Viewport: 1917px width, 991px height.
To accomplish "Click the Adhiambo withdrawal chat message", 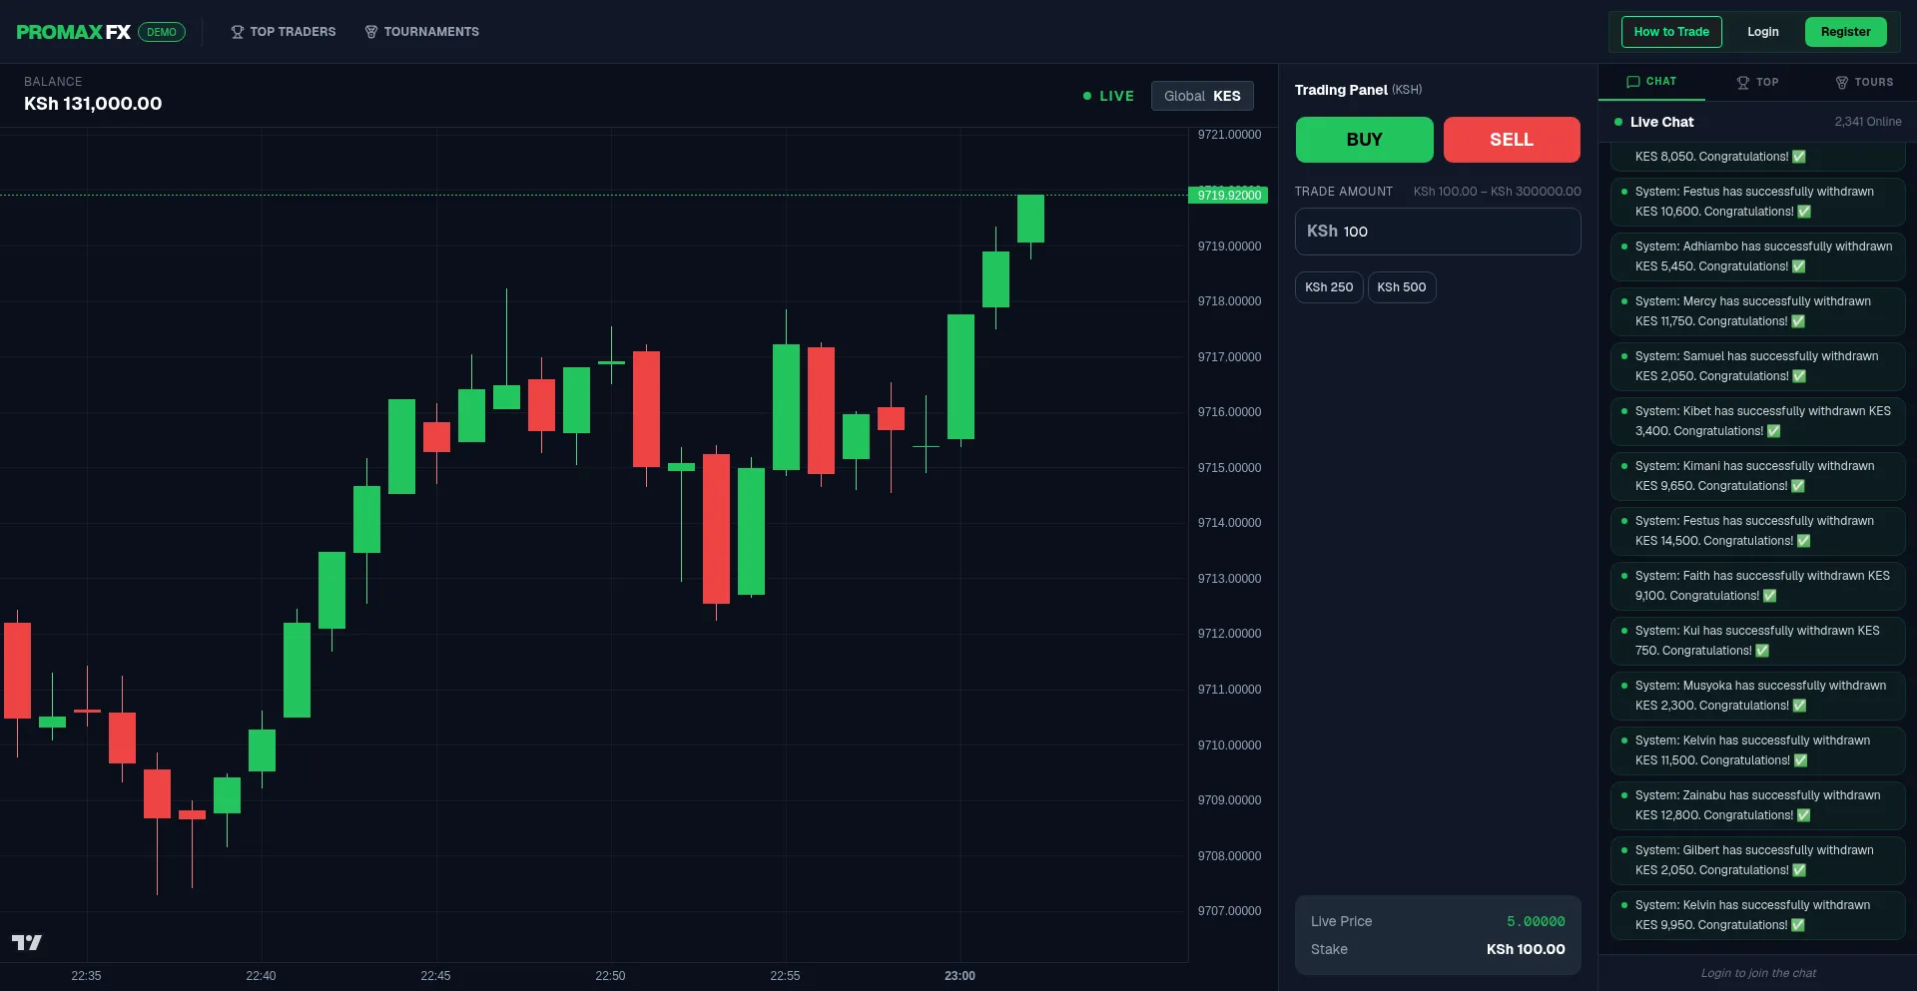I will 1757,256.
